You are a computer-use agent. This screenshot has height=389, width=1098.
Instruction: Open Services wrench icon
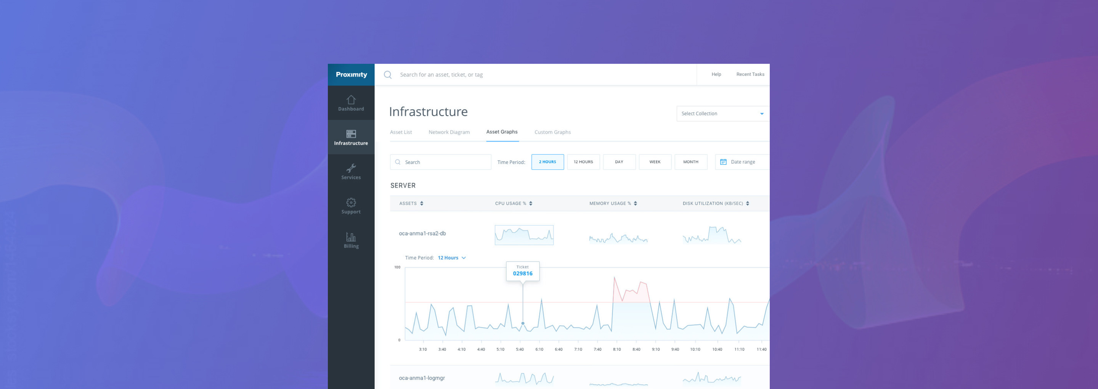click(351, 168)
